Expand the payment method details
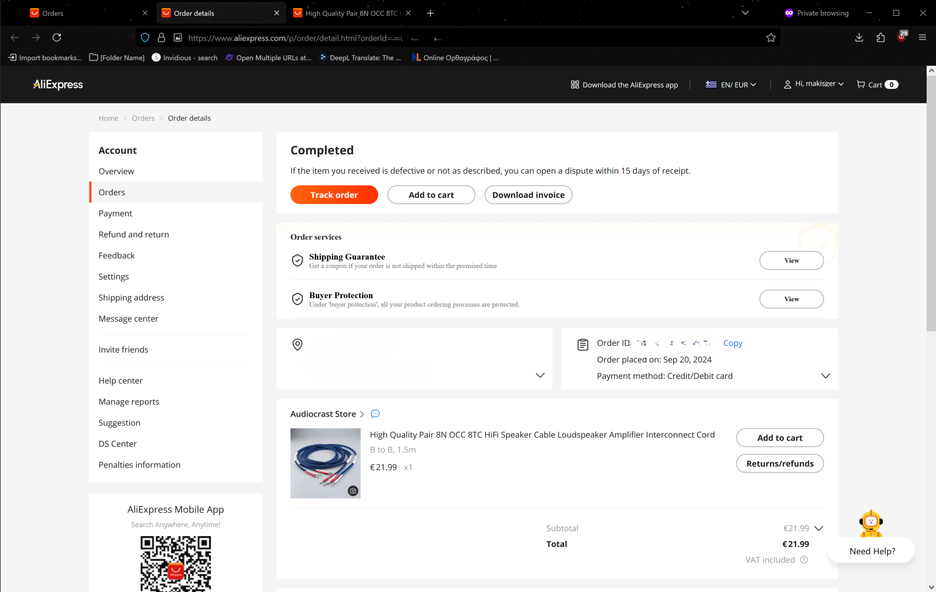The image size is (936, 592). [x=825, y=375]
